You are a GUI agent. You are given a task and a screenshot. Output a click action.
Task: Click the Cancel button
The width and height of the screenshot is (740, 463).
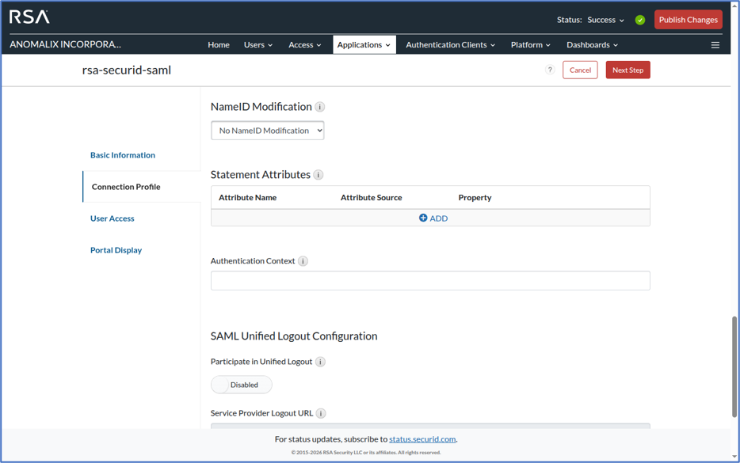point(580,70)
